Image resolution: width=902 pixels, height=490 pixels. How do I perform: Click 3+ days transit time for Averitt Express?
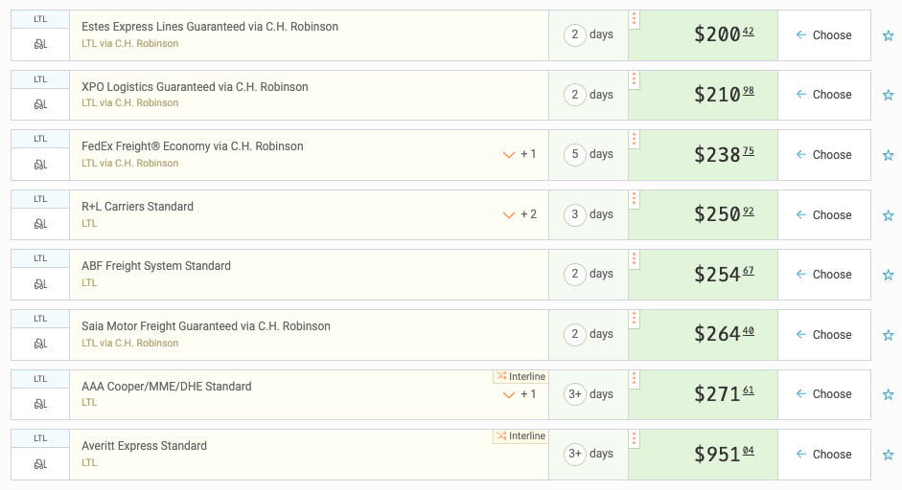click(589, 454)
